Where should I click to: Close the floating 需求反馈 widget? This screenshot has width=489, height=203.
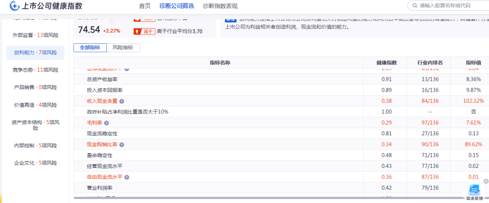tap(486, 181)
